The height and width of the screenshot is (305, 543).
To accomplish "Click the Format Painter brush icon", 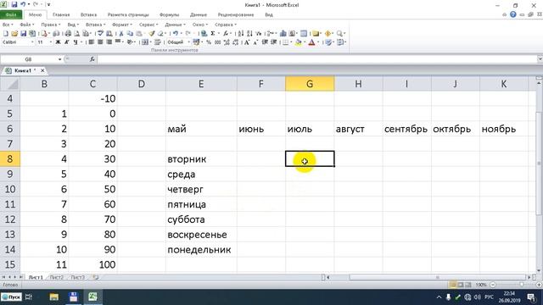I will click(x=152, y=34).
